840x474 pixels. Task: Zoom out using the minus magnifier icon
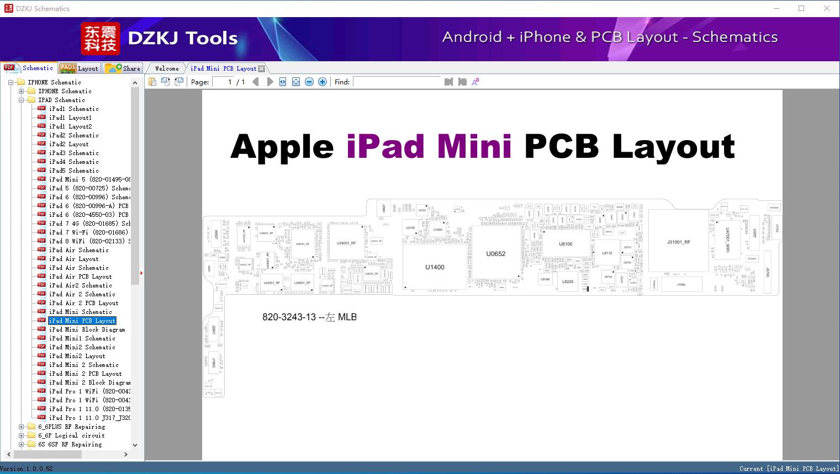pos(309,81)
